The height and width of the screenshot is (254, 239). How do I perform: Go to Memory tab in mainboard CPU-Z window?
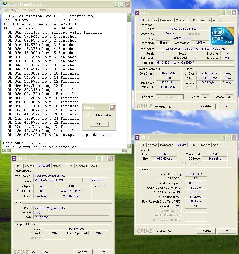(x=58, y=166)
